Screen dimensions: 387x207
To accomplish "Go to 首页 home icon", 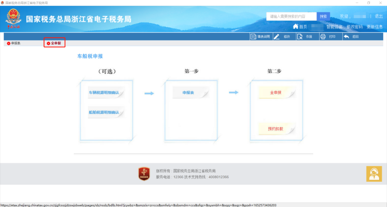I will click(x=295, y=26).
